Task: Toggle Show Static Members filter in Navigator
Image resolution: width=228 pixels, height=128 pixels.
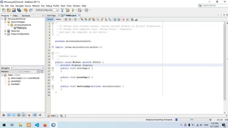Action: 14,115
